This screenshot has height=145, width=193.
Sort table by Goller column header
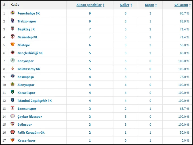(126, 5)
